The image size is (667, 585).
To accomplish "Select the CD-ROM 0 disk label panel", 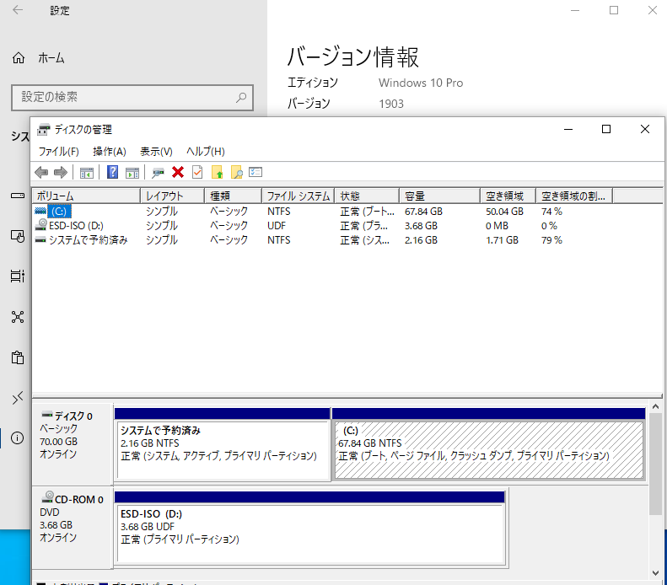I will pyautogui.click(x=73, y=528).
